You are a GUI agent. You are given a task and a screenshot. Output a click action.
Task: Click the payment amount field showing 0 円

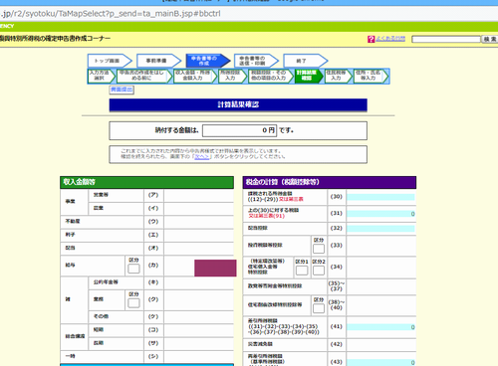(x=240, y=130)
